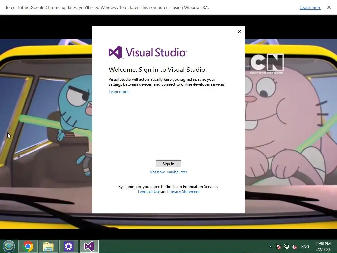Open the Start menu orb

(x=9, y=246)
